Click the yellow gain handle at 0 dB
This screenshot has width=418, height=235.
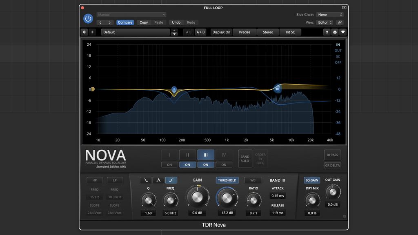(93, 89)
